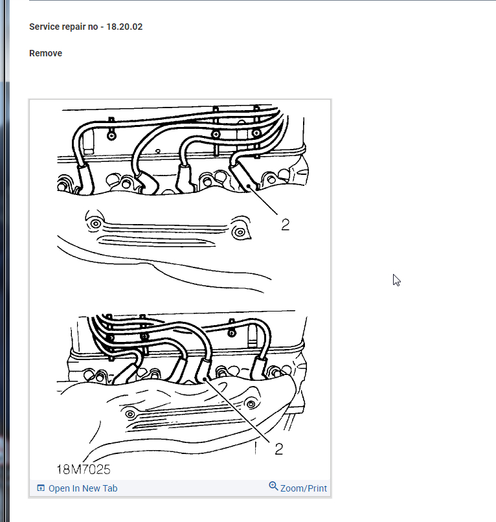Click the 'Remove' heading
Image resolution: width=496 pixels, height=522 pixels.
point(45,53)
